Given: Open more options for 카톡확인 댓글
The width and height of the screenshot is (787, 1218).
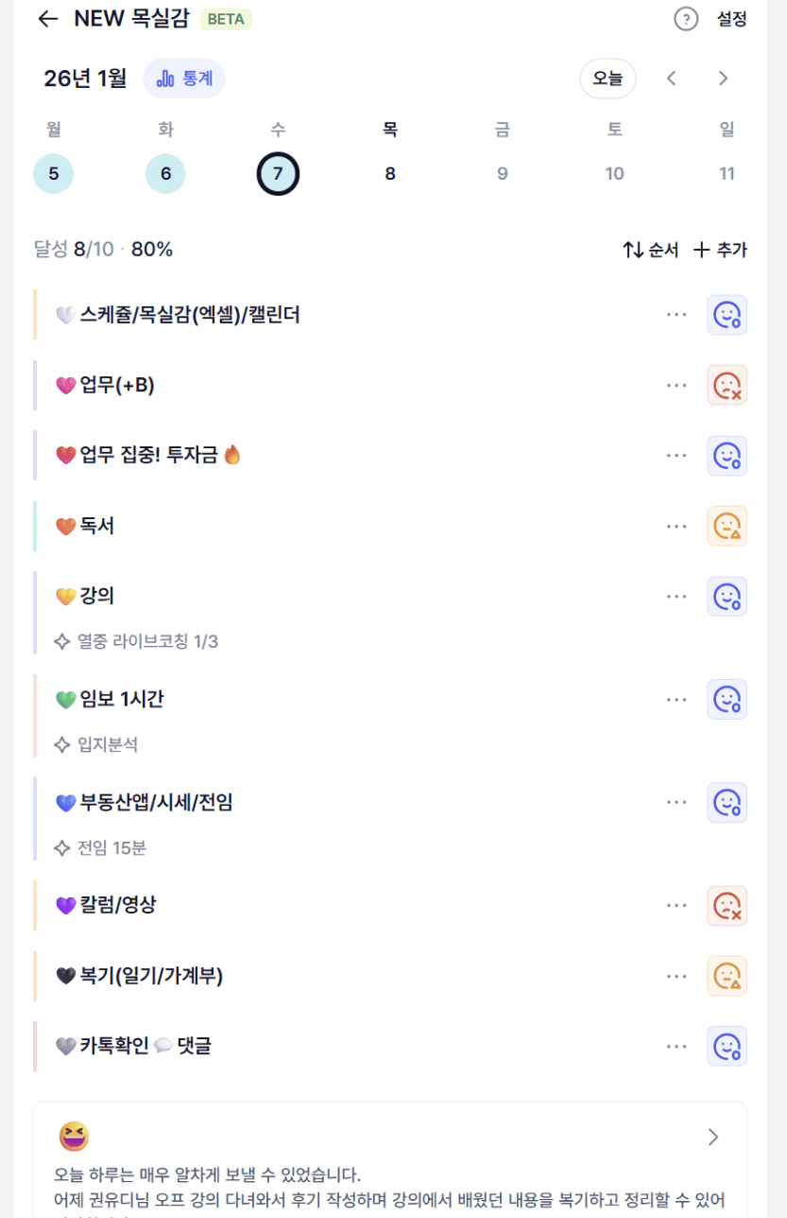Looking at the screenshot, I should (676, 1046).
